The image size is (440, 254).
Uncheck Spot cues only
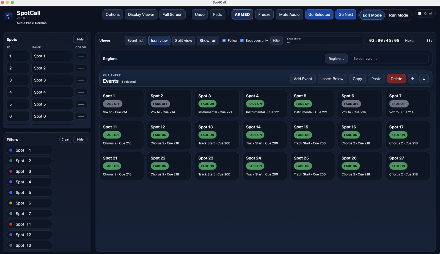pos(242,40)
